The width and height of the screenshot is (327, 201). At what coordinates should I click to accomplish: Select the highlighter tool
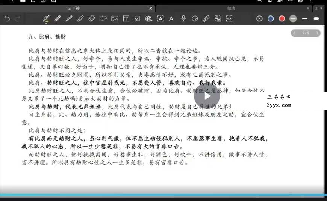80,19
